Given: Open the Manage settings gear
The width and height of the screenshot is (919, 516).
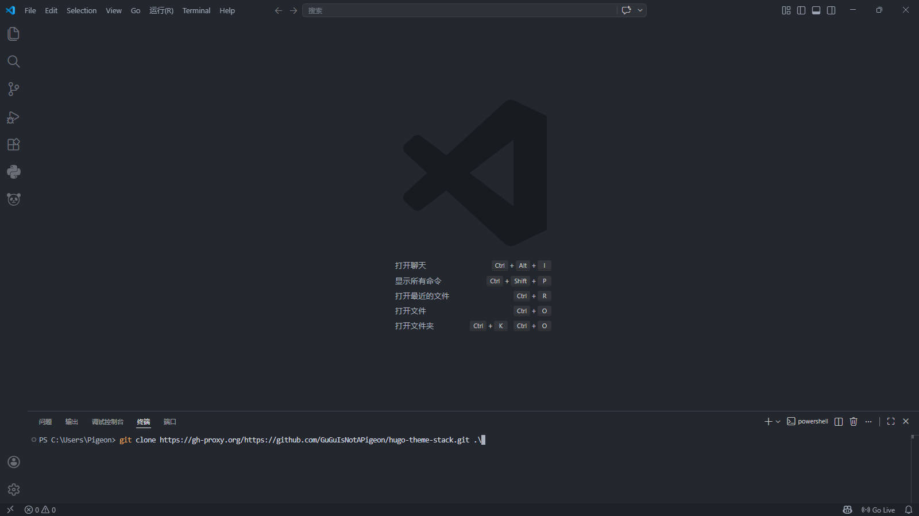Looking at the screenshot, I should pyautogui.click(x=14, y=490).
